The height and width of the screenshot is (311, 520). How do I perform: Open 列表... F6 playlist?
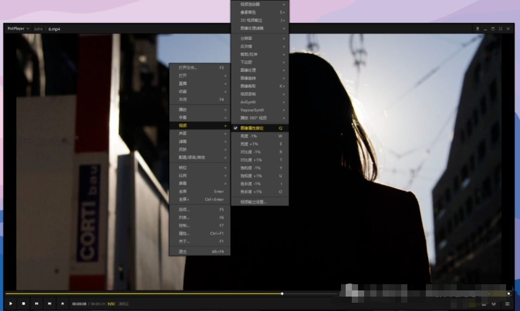coord(200,218)
